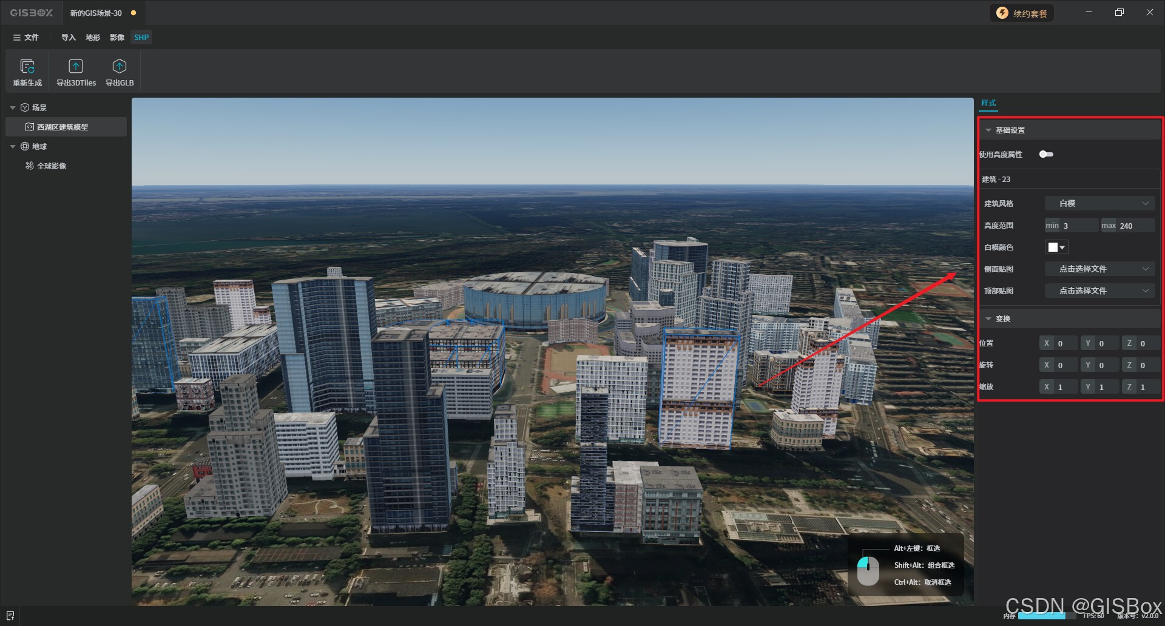The height and width of the screenshot is (626, 1165).
Task: Click the FPS: 60 status text
Action: [1094, 616]
